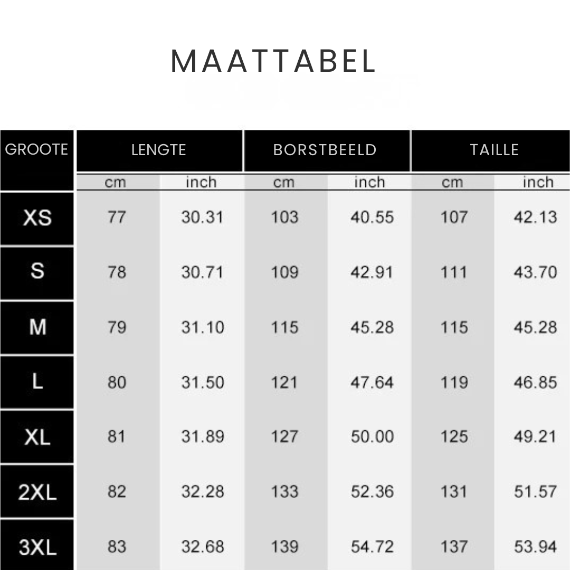The image size is (570, 570).
Task: Select the 42.13 inch waist value
Action: coord(535,217)
